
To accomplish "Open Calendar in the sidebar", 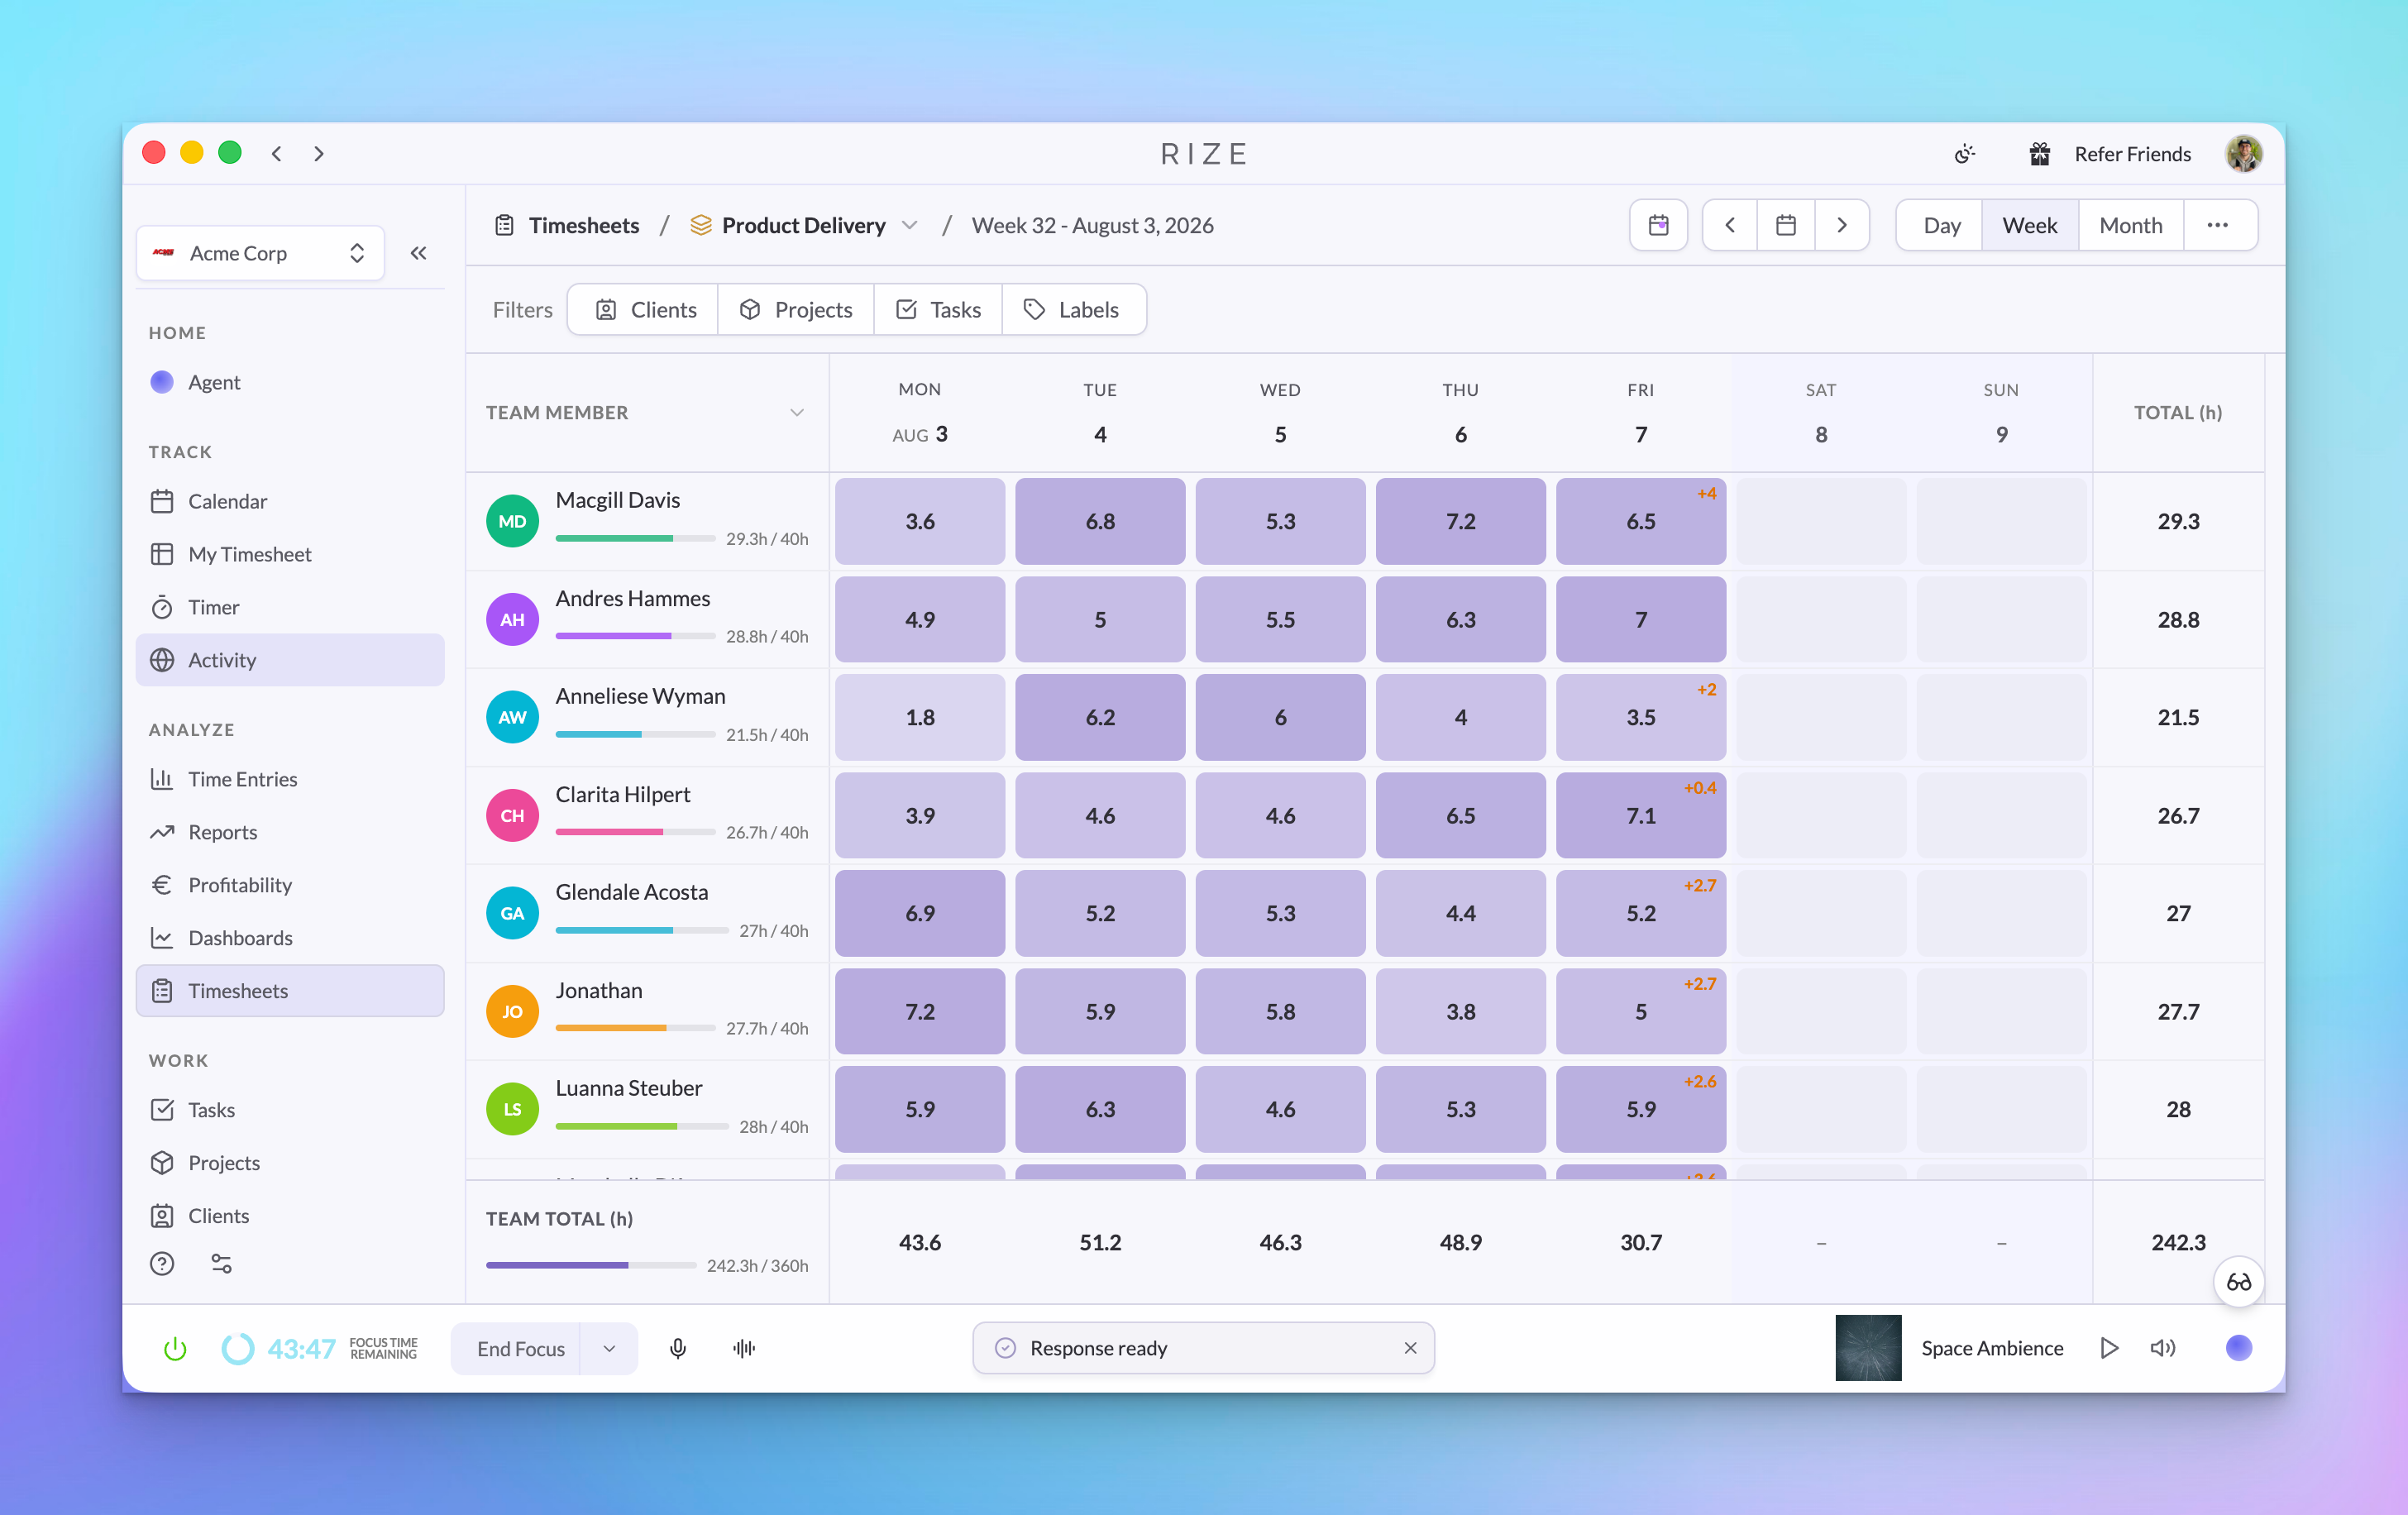I will 290,501.
